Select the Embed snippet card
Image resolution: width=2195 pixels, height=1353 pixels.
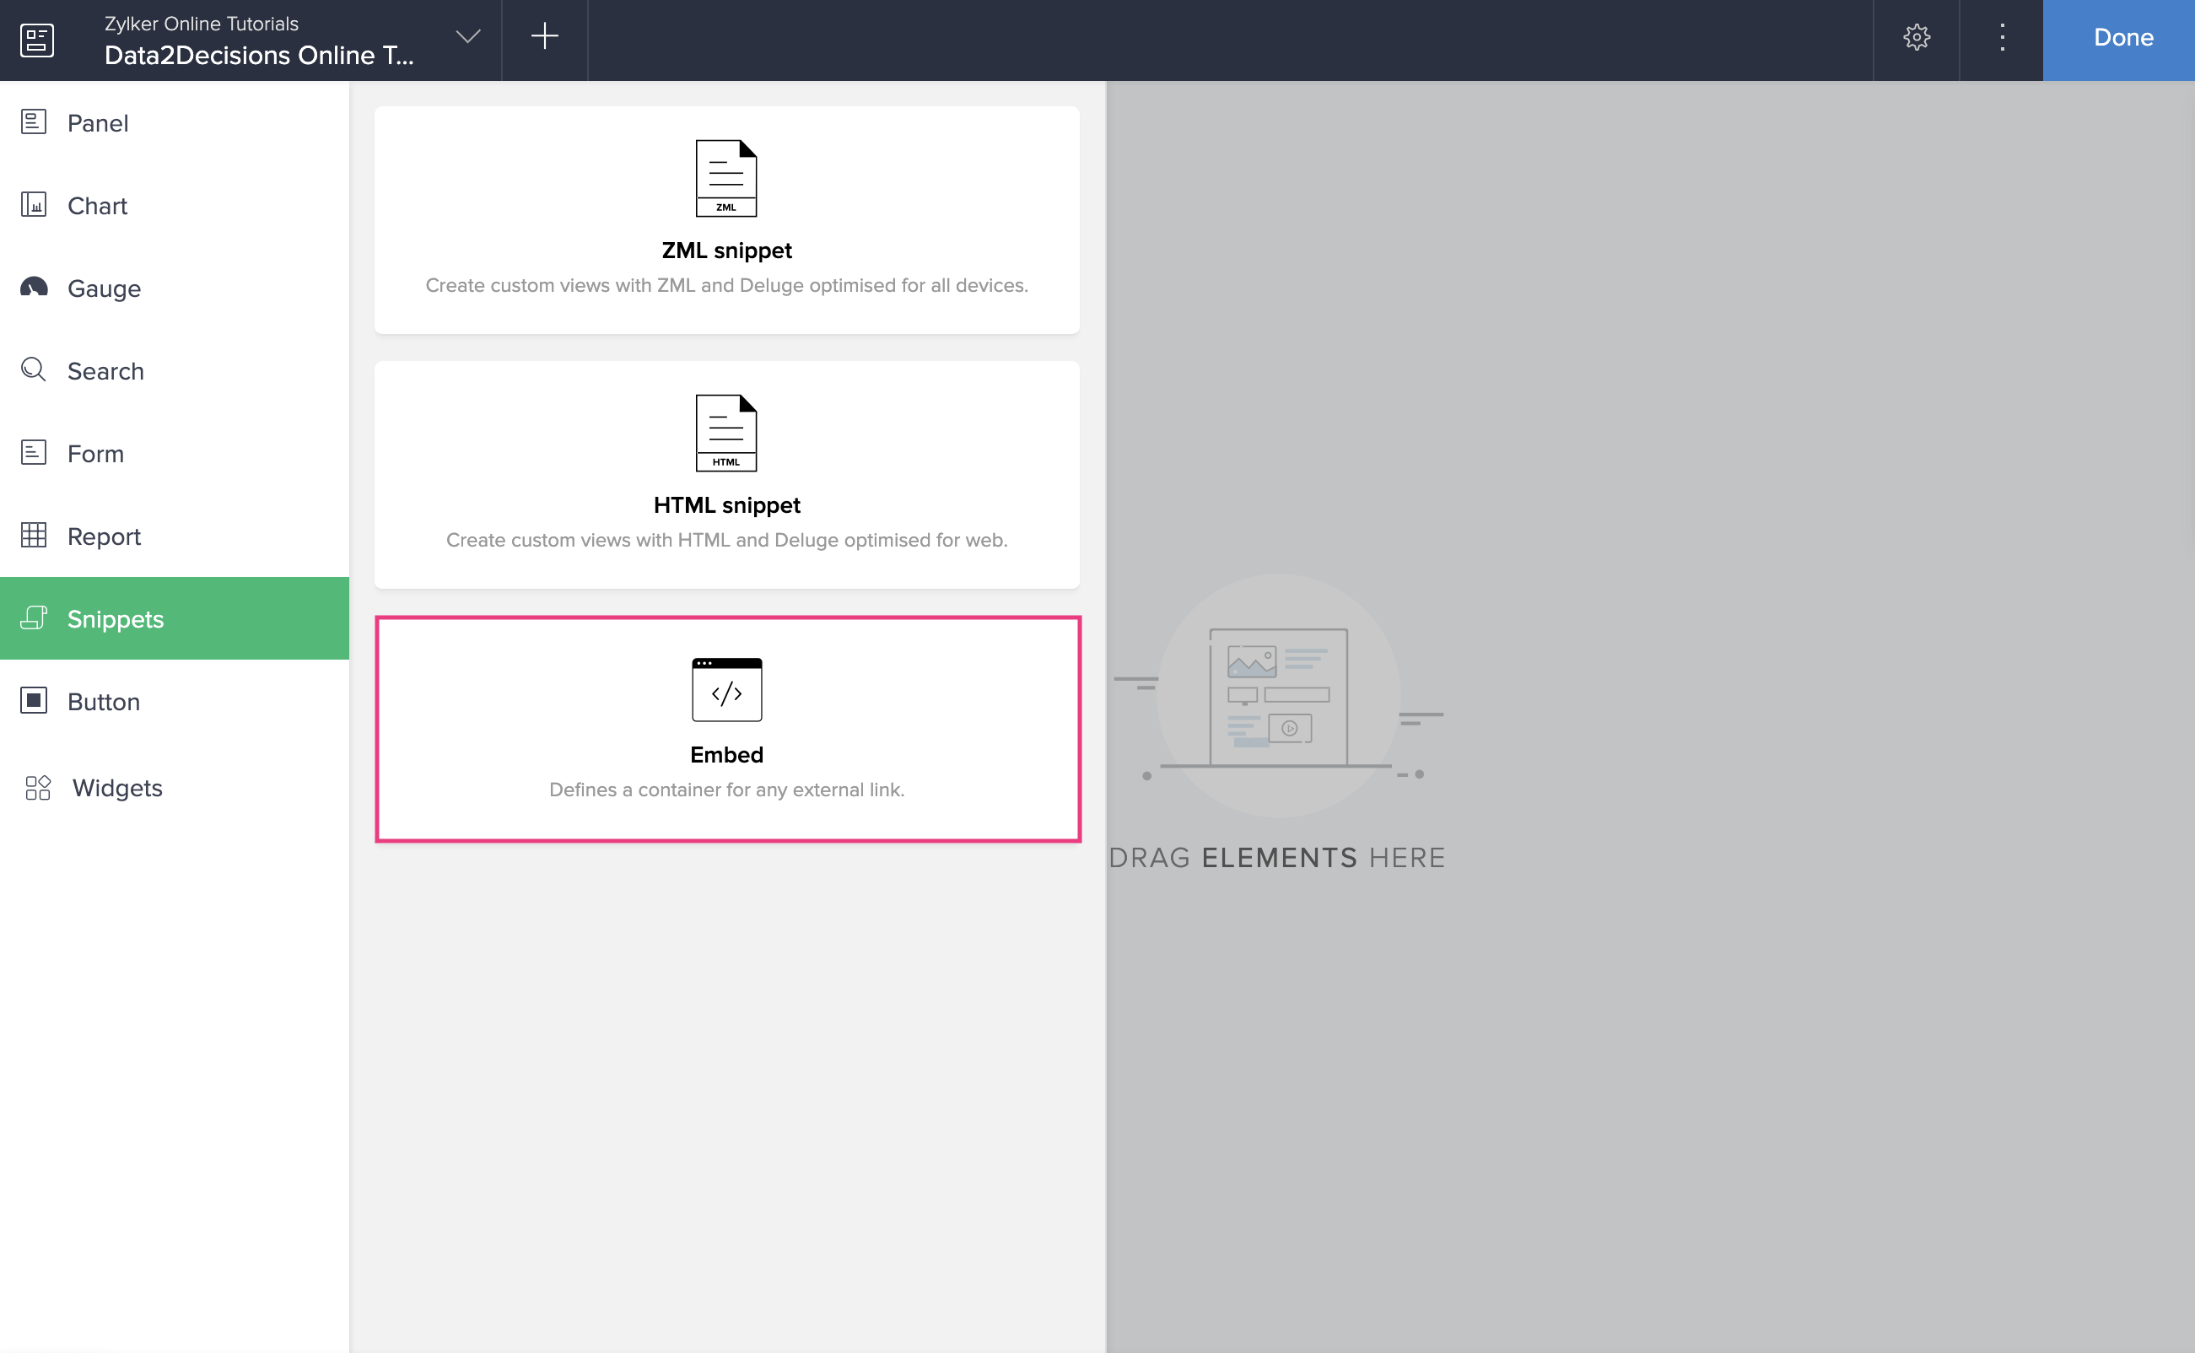click(726, 729)
